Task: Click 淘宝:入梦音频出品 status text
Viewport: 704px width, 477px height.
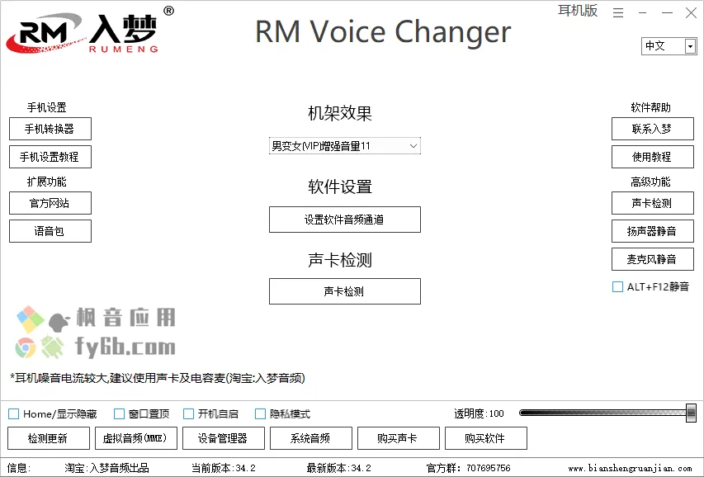Action: point(106,468)
